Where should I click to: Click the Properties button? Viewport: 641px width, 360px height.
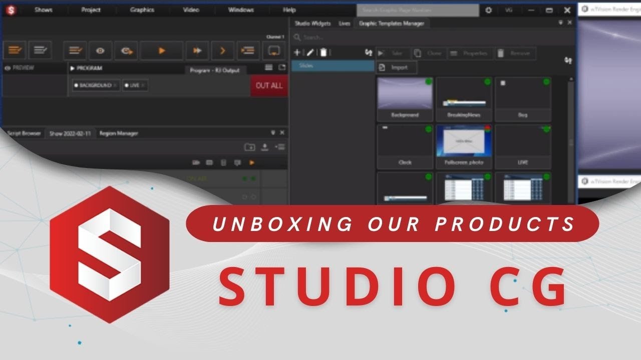pos(470,53)
